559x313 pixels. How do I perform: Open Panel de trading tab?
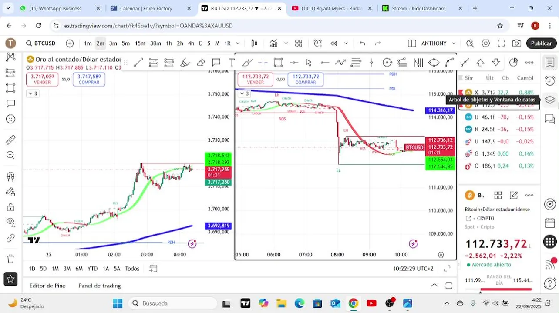(99, 286)
